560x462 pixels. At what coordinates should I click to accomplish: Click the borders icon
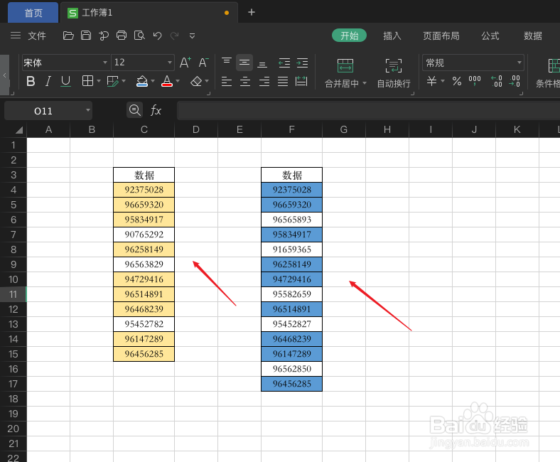pyautogui.click(x=88, y=81)
